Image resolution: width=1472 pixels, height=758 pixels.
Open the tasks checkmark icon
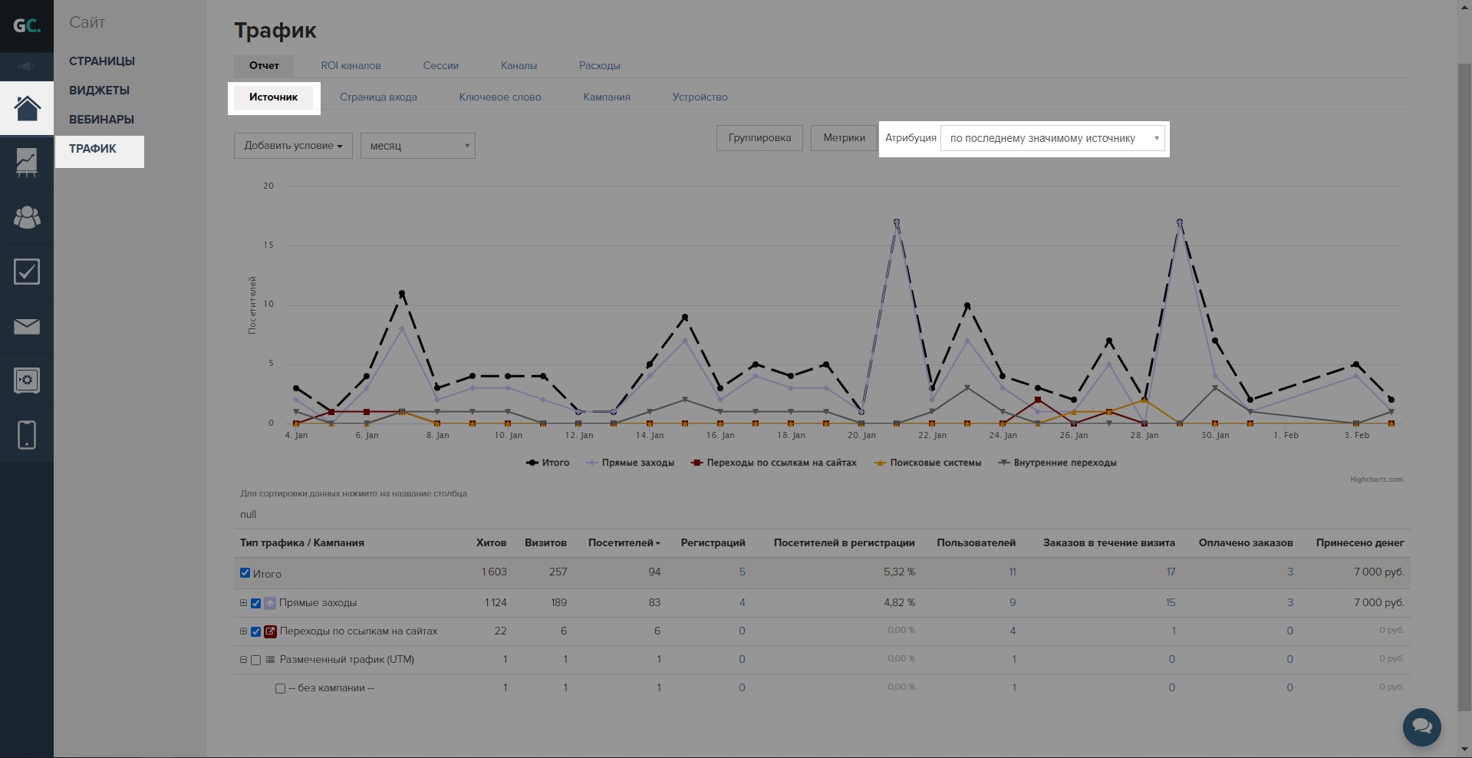[27, 272]
